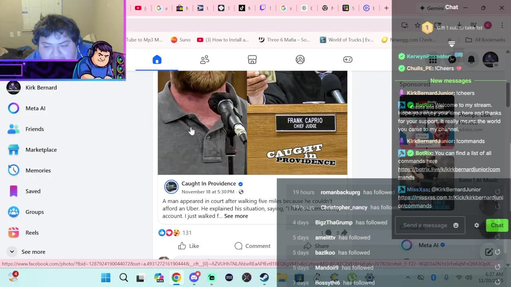
Task: Comment on the Caught In Providence post
Action: point(252,246)
